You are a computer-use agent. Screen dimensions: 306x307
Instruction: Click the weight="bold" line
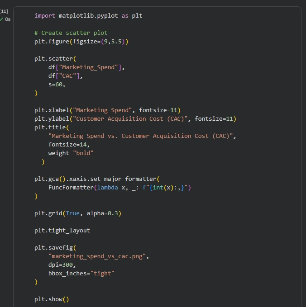[x=71, y=153]
